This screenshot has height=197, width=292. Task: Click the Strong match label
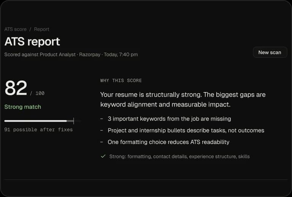pos(23,107)
